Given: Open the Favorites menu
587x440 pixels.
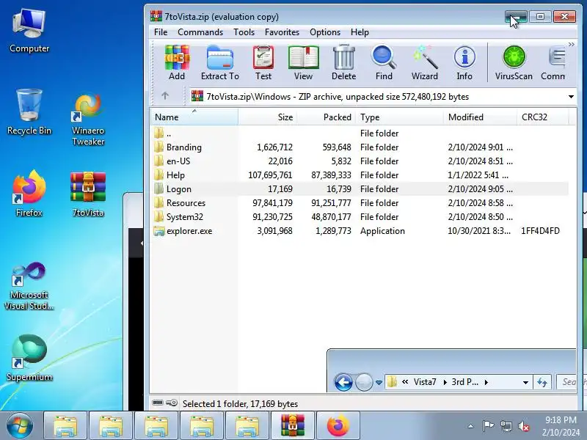Looking at the screenshot, I should click(282, 32).
